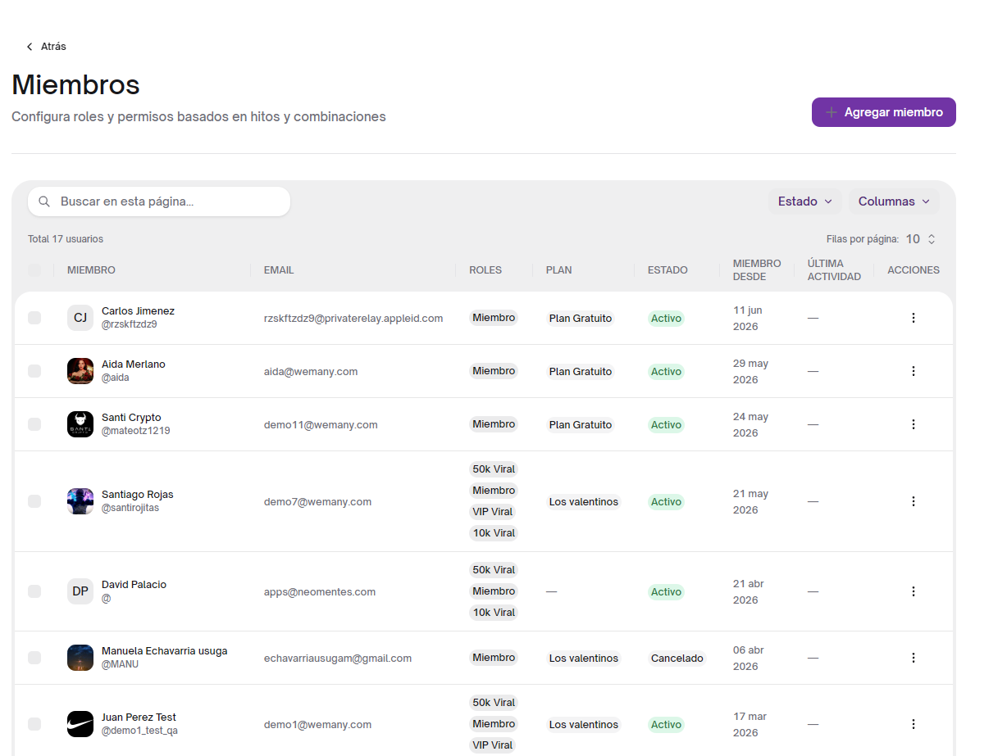Focus the Buscar en esta página field
Image resolution: width=1007 pixels, height=756 pixels.
point(159,201)
